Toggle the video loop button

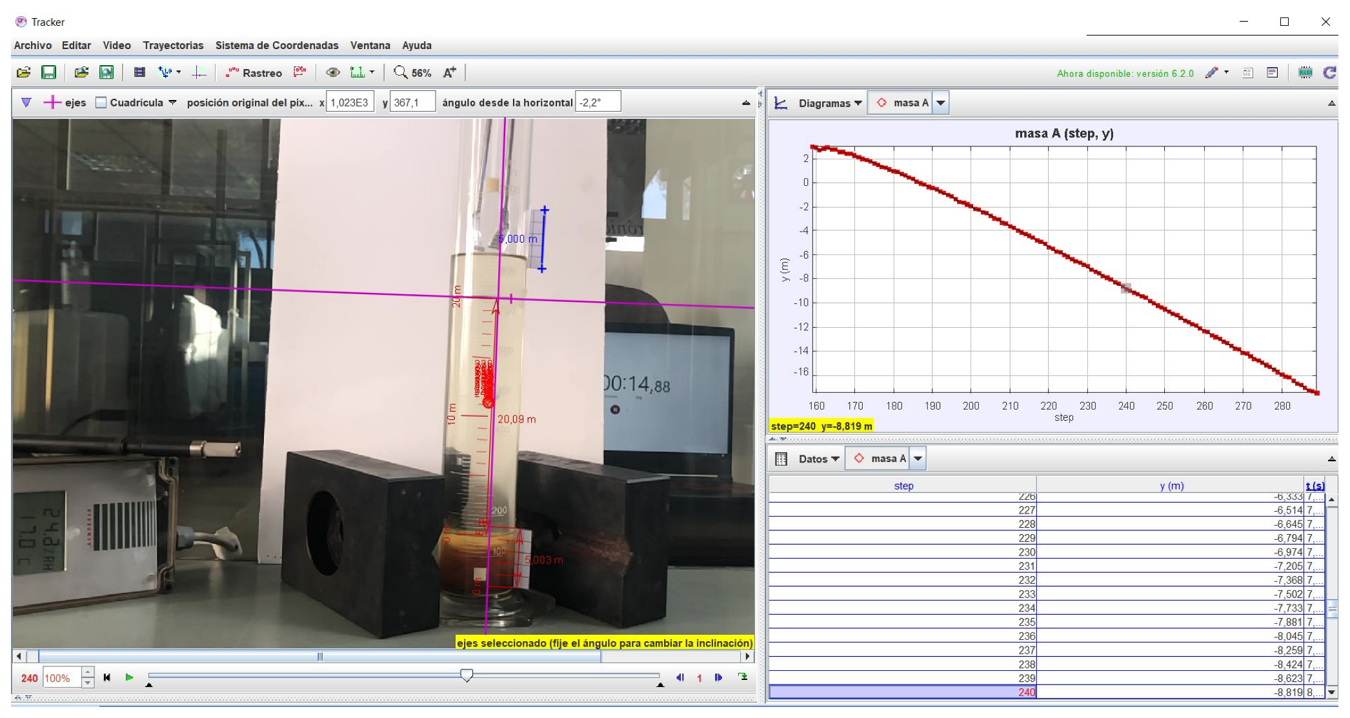click(x=743, y=677)
